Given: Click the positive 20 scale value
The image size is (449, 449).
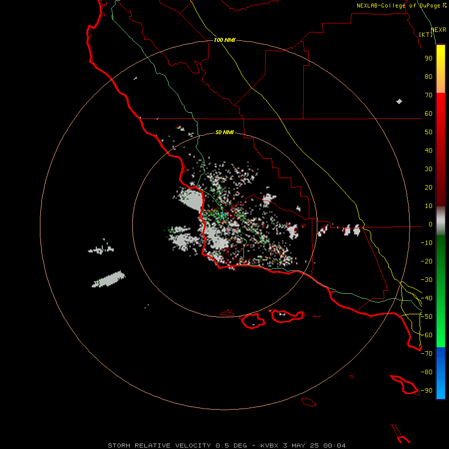Looking at the screenshot, I should (429, 188).
